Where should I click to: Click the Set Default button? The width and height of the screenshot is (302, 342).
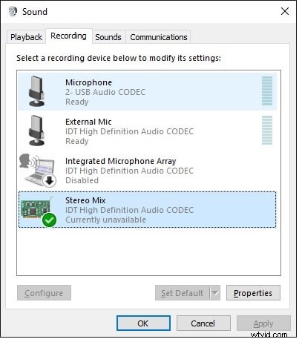pyautogui.click(x=183, y=293)
